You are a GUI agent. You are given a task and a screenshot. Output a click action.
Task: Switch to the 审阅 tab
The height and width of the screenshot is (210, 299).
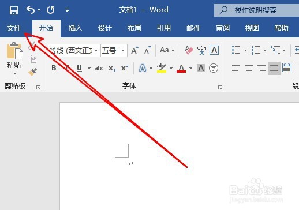223,28
